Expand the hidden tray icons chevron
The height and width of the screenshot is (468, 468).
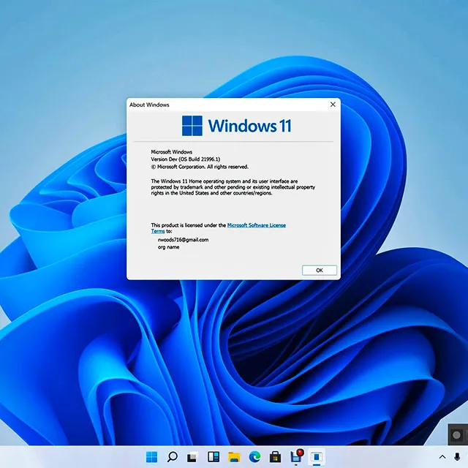[442, 457]
